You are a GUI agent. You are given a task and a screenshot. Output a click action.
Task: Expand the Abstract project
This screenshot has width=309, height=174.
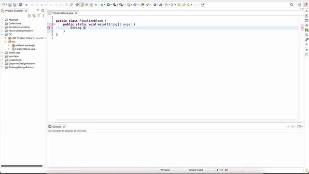(2, 20)
